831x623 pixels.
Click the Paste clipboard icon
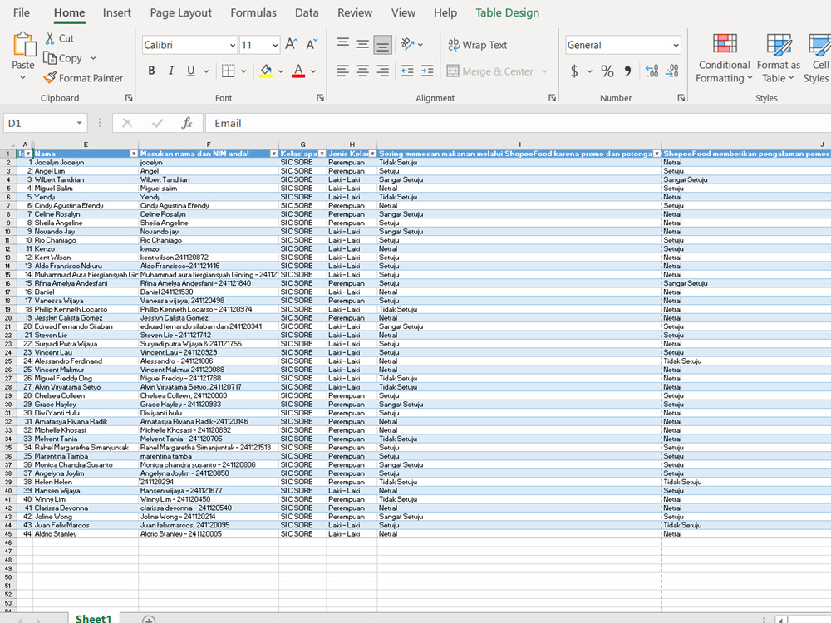23,45
